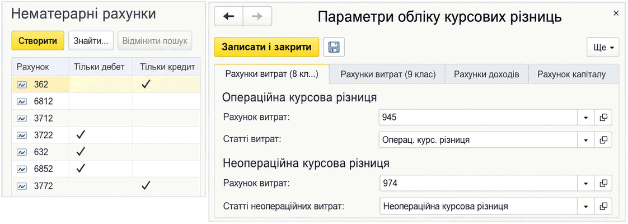
Task: Click the Тільки дебет cell for account 362
Action: (101, 85)
